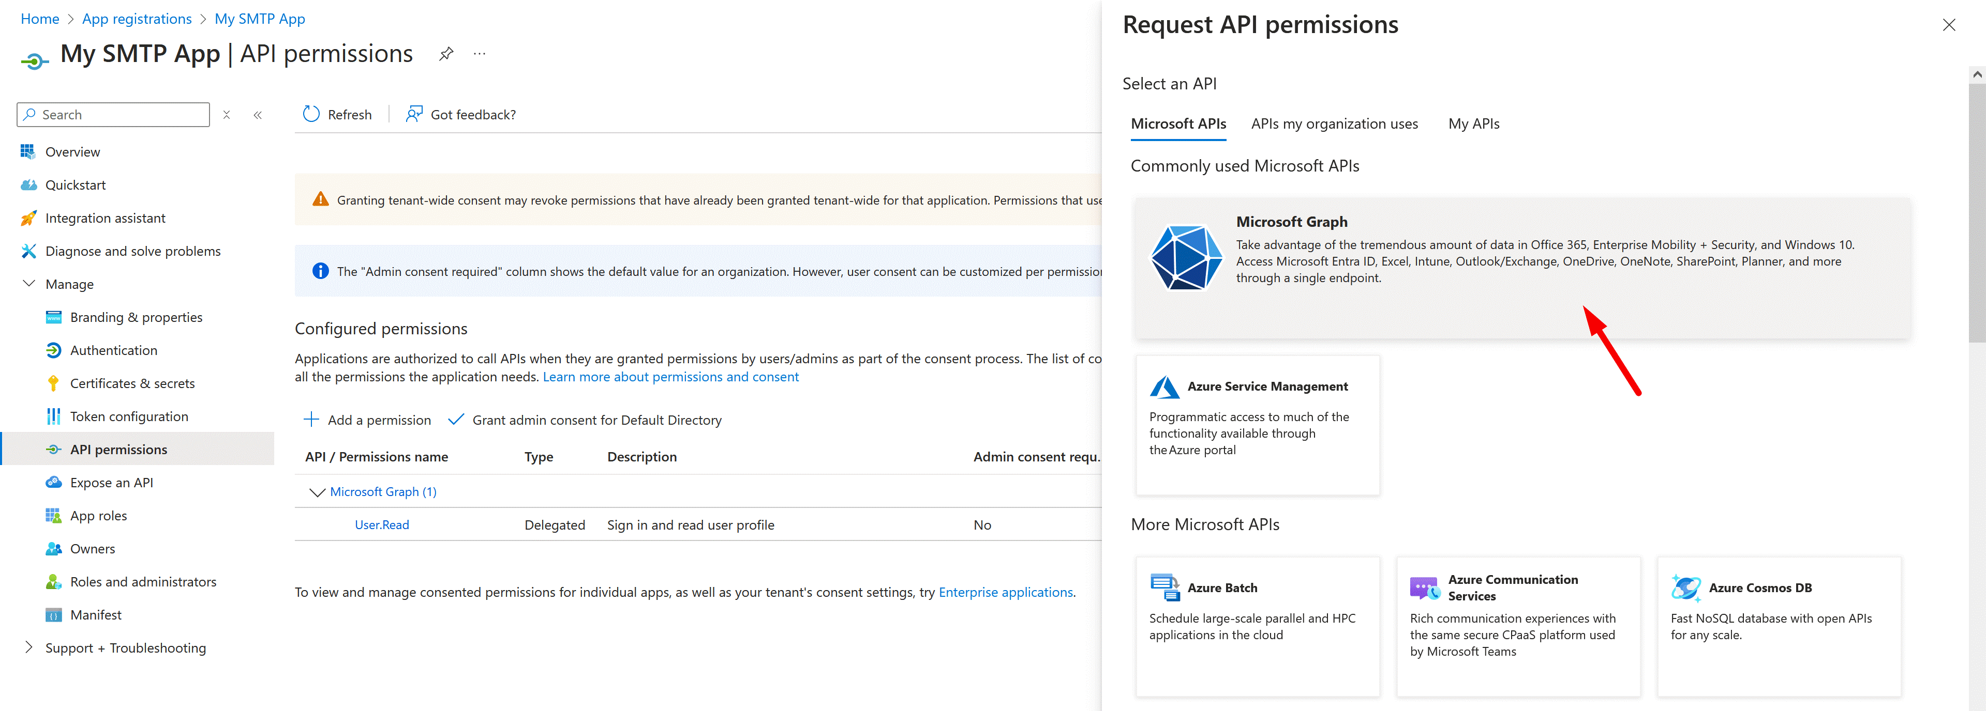
Task: Open Overview in sidebar
Action: pyautogui.click(x=72, y=152)
